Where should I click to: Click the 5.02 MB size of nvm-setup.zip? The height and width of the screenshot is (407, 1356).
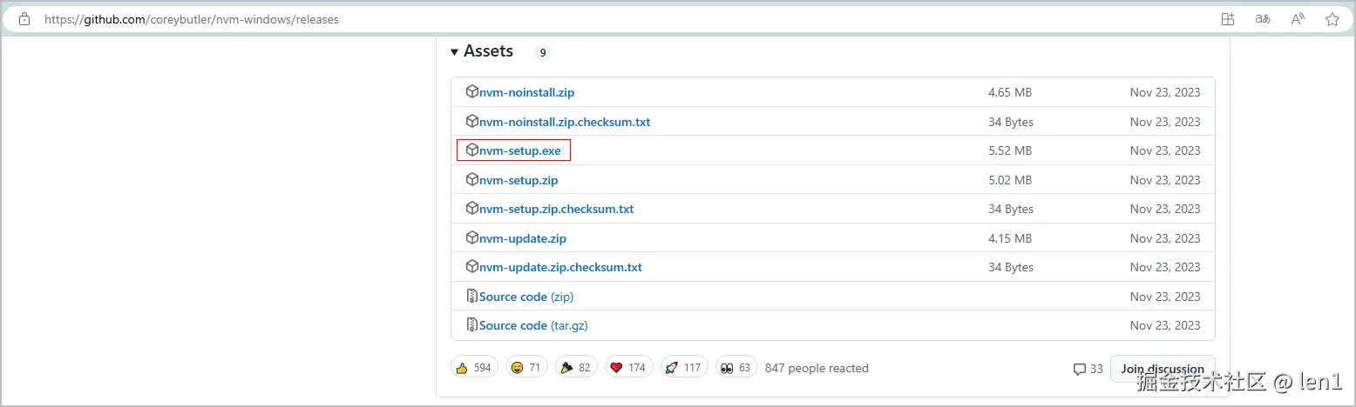(x=1010, y=180)
